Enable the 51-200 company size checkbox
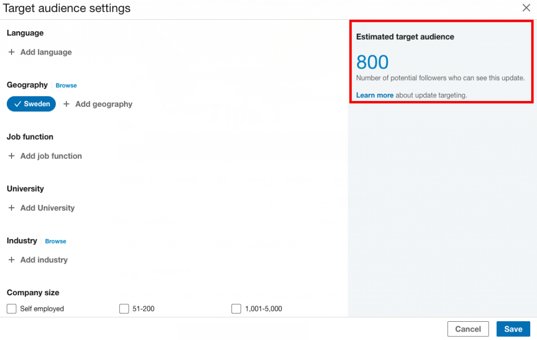Image resolution: width=537 pixels, height=340 pixels. click(124, 309)
